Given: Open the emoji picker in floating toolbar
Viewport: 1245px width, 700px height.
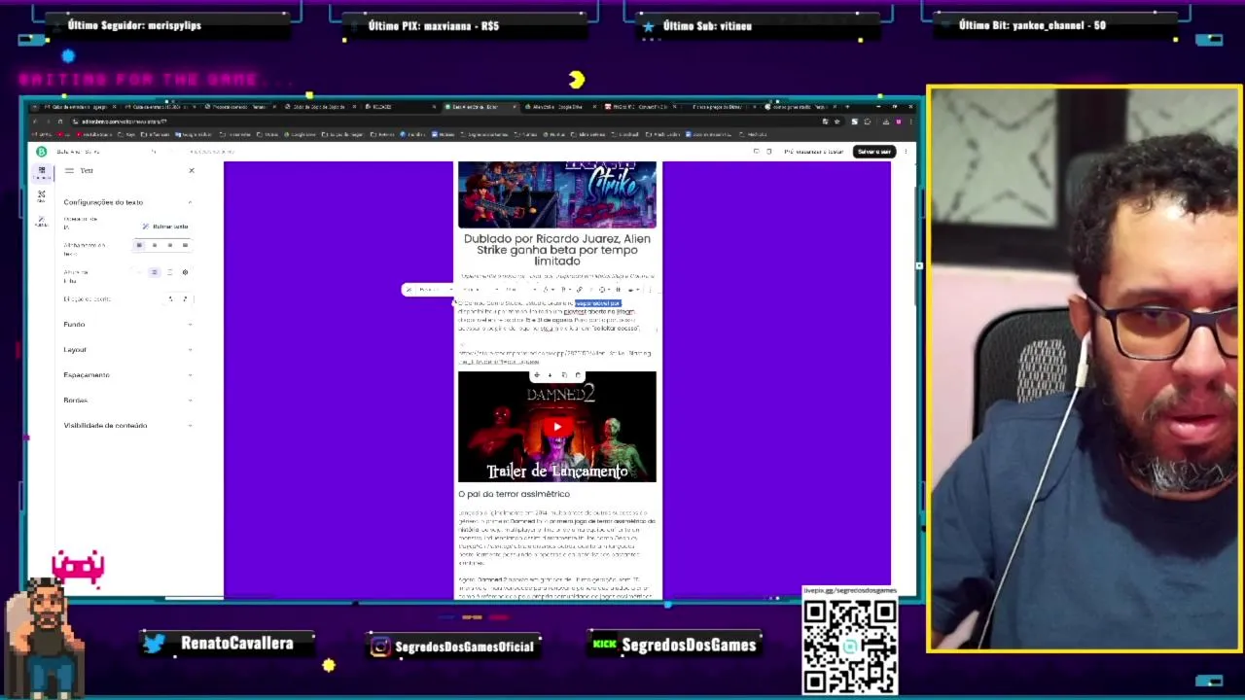Looking at the screenshot, I should click(x=604, y=290).
